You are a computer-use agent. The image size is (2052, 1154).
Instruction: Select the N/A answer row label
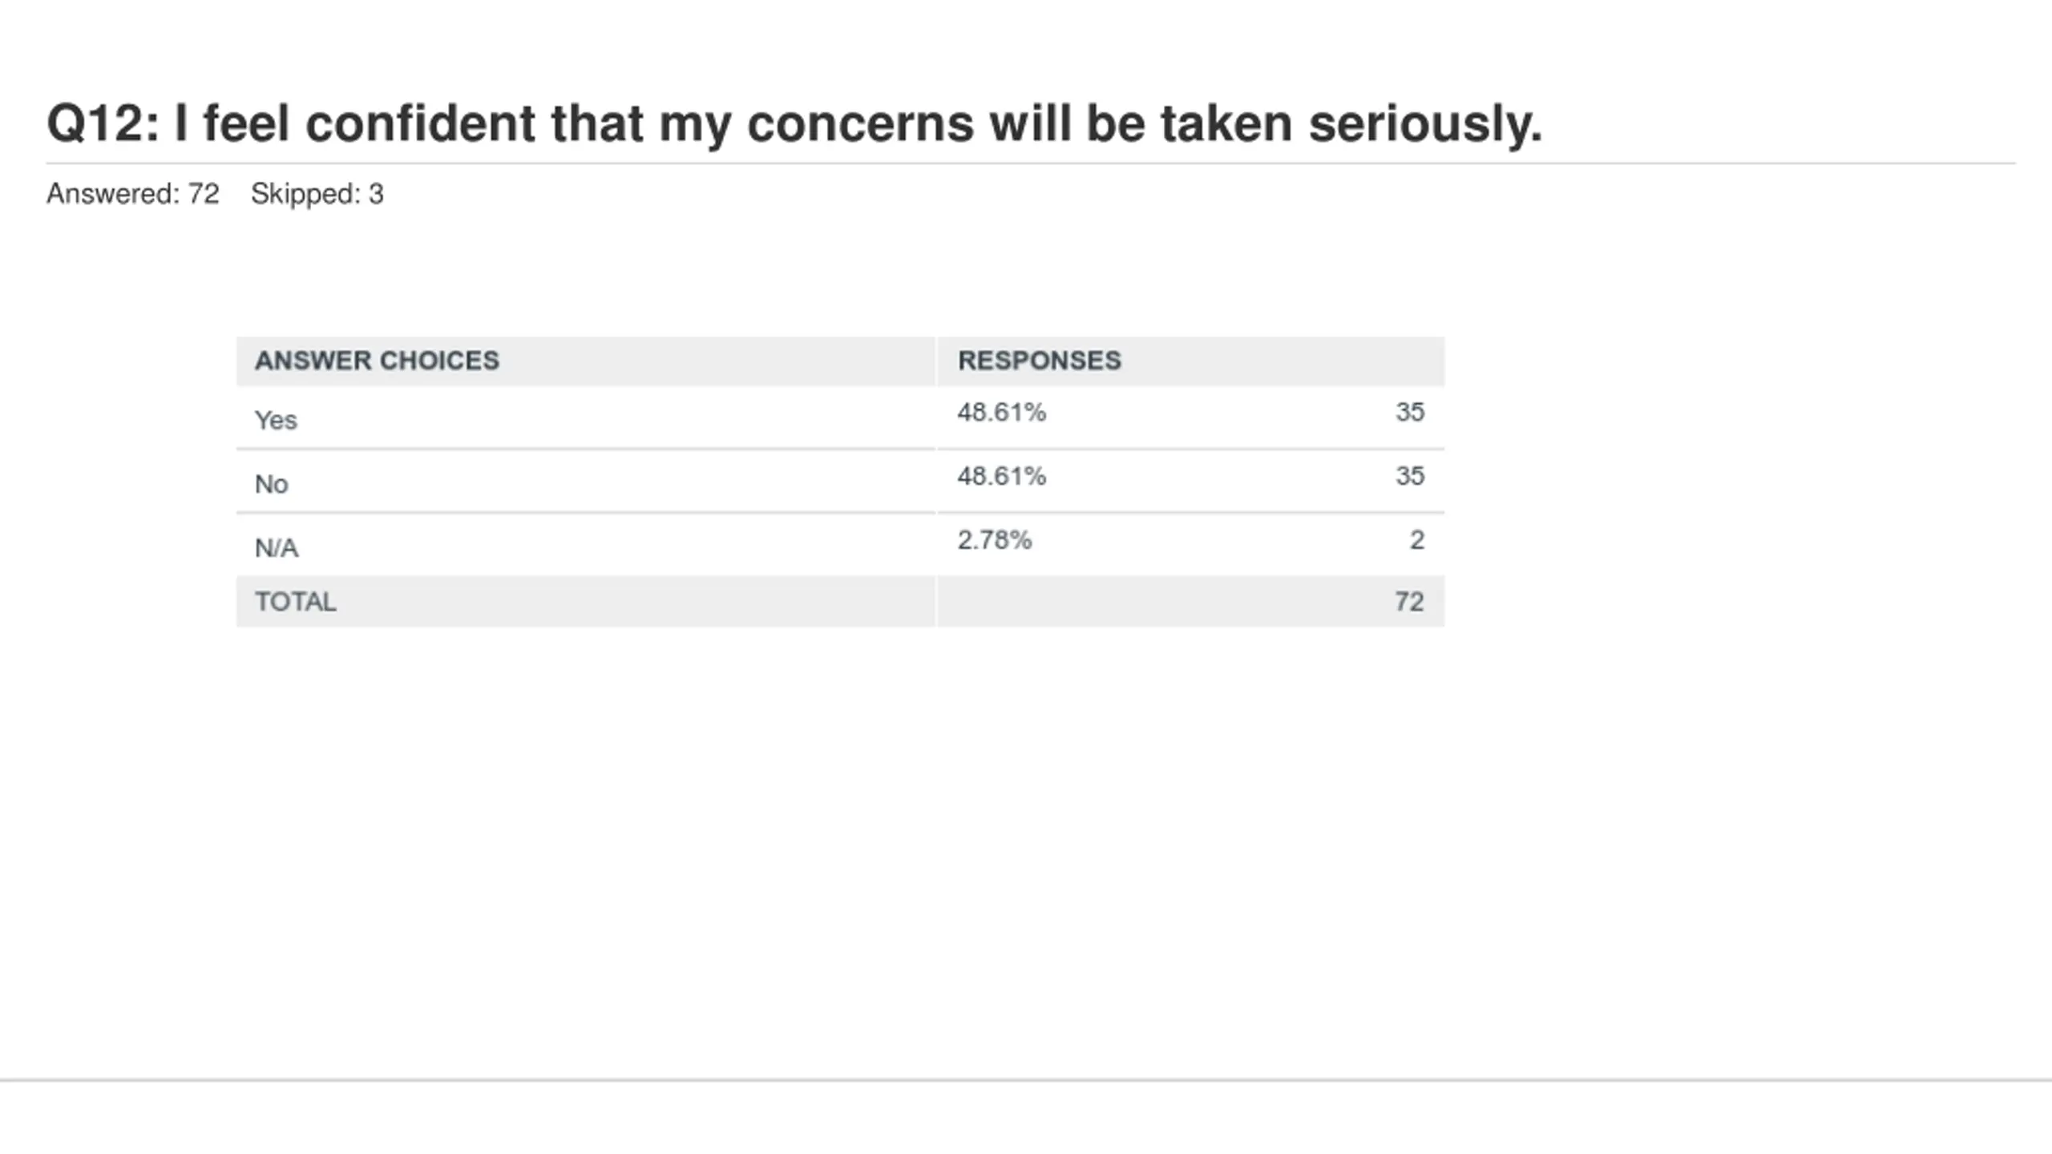(x=277, y=548)
